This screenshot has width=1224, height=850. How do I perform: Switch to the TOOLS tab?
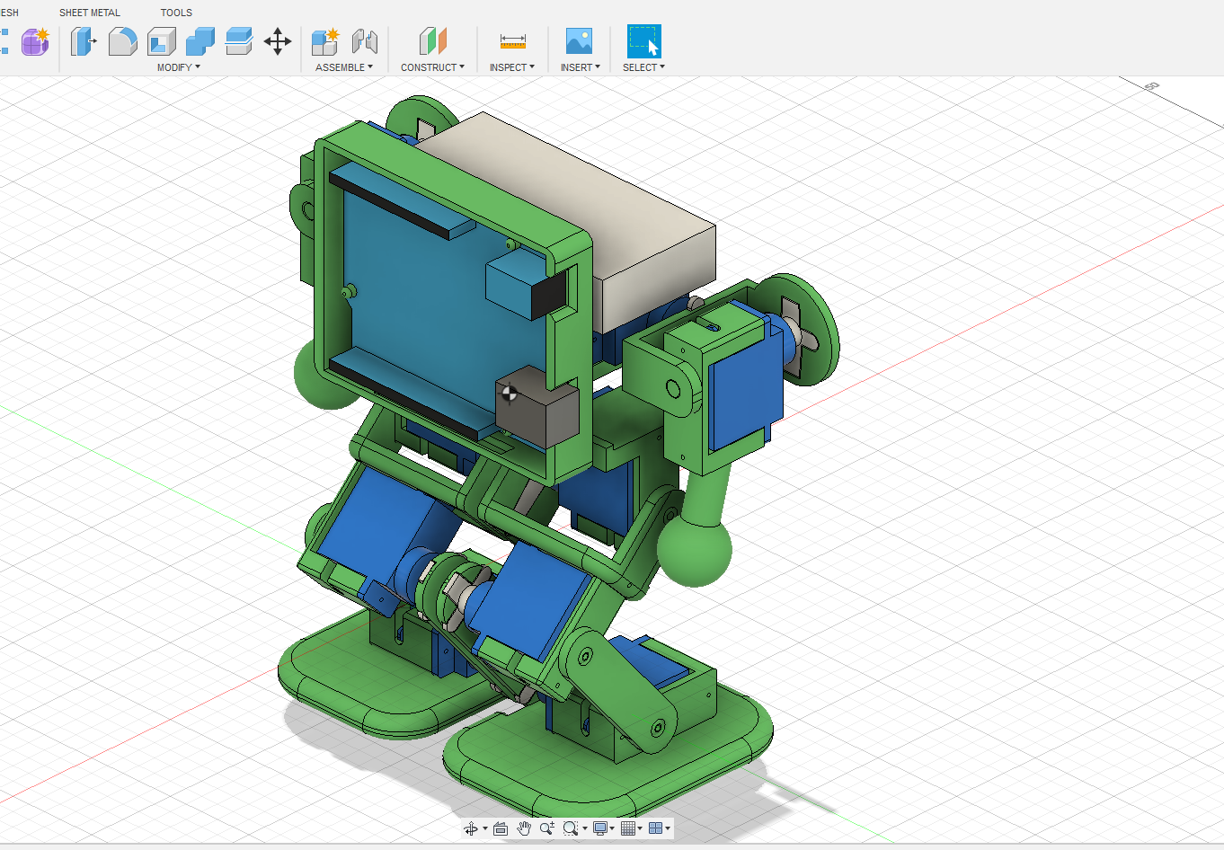pos(176,13)
